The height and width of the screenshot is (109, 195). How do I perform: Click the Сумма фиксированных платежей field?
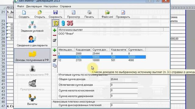coord(124,105)
